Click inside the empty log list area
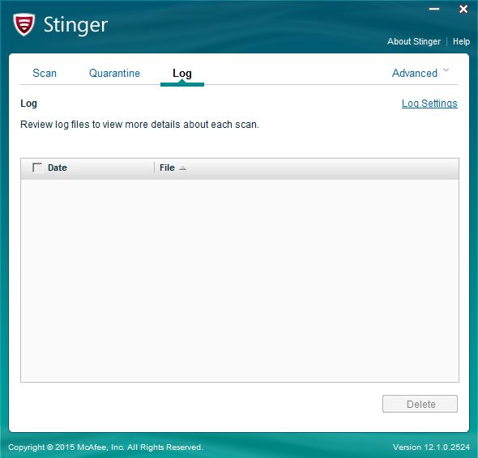The image size is (478, 458). (240, 280)
